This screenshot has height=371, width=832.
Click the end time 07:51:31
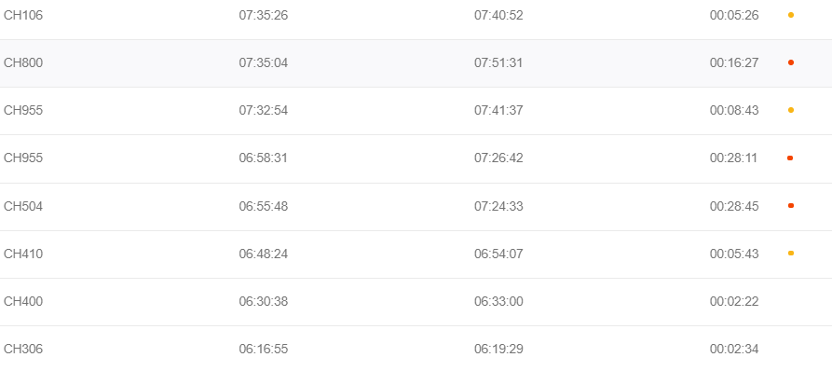498,63
